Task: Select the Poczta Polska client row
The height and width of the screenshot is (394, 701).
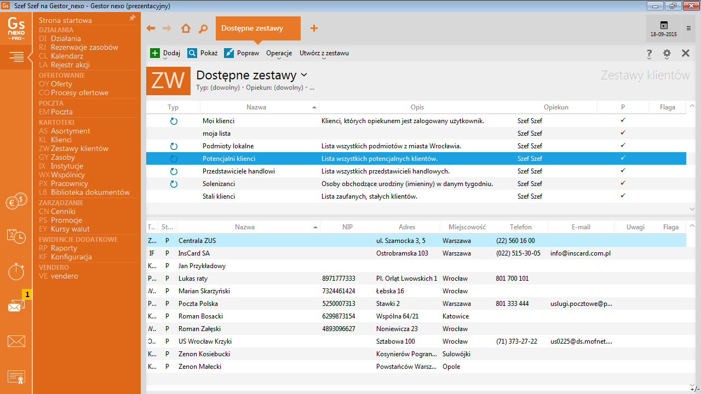Action: pyautogui.click(x=198, y=304)
